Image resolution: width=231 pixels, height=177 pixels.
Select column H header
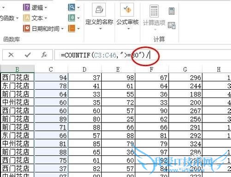pos(217,69)
